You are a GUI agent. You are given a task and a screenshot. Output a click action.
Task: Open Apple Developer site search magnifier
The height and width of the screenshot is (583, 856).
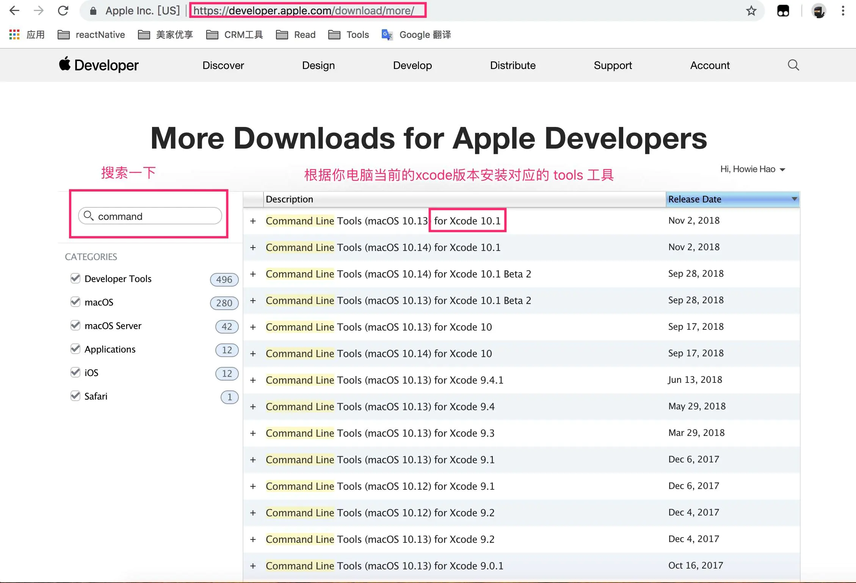(x=793, y=65)
